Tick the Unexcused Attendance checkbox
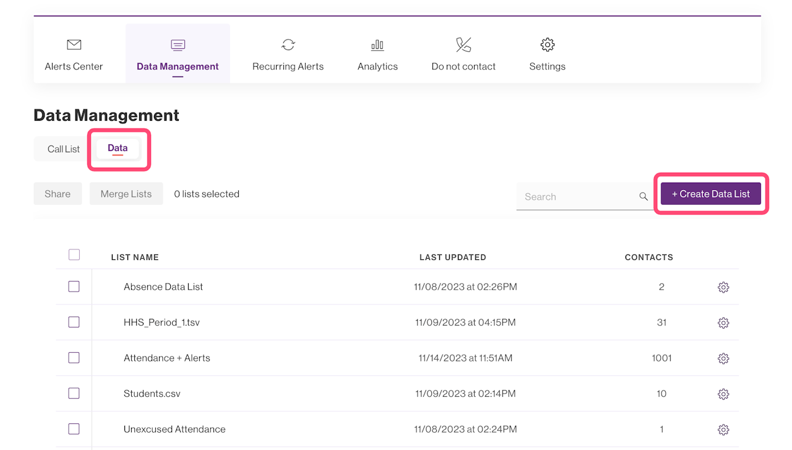This screenshot has height=450, width=792. pyautogui.click(x=74, y=429)
